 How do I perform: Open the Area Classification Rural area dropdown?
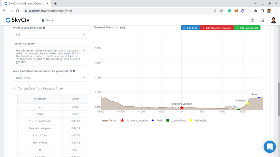click(x=50, y=78)
